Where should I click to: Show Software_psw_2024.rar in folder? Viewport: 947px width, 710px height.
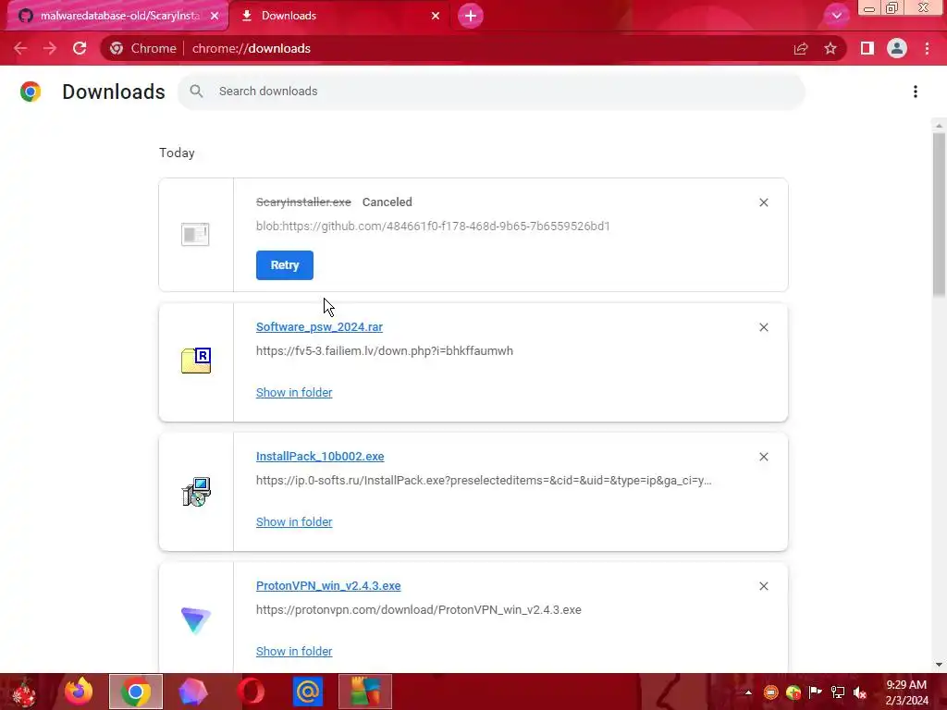(x=294, y=392)
